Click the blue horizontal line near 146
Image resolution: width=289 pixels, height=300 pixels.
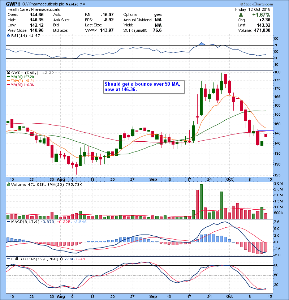point(266,131)
